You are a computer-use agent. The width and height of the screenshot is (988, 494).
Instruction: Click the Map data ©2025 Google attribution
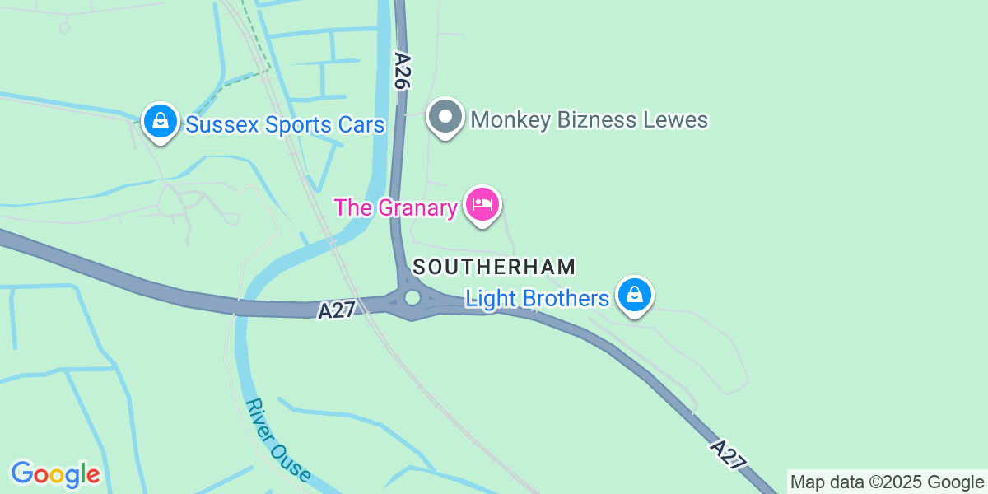pyautogui.click(x=887, y=482)
